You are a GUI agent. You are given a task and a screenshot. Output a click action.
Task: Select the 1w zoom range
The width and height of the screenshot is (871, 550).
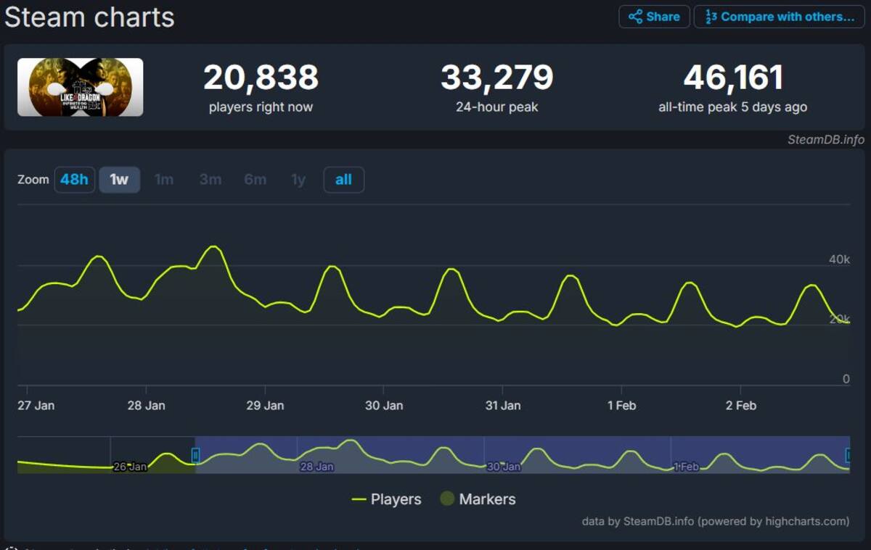(x=119, y=180)
